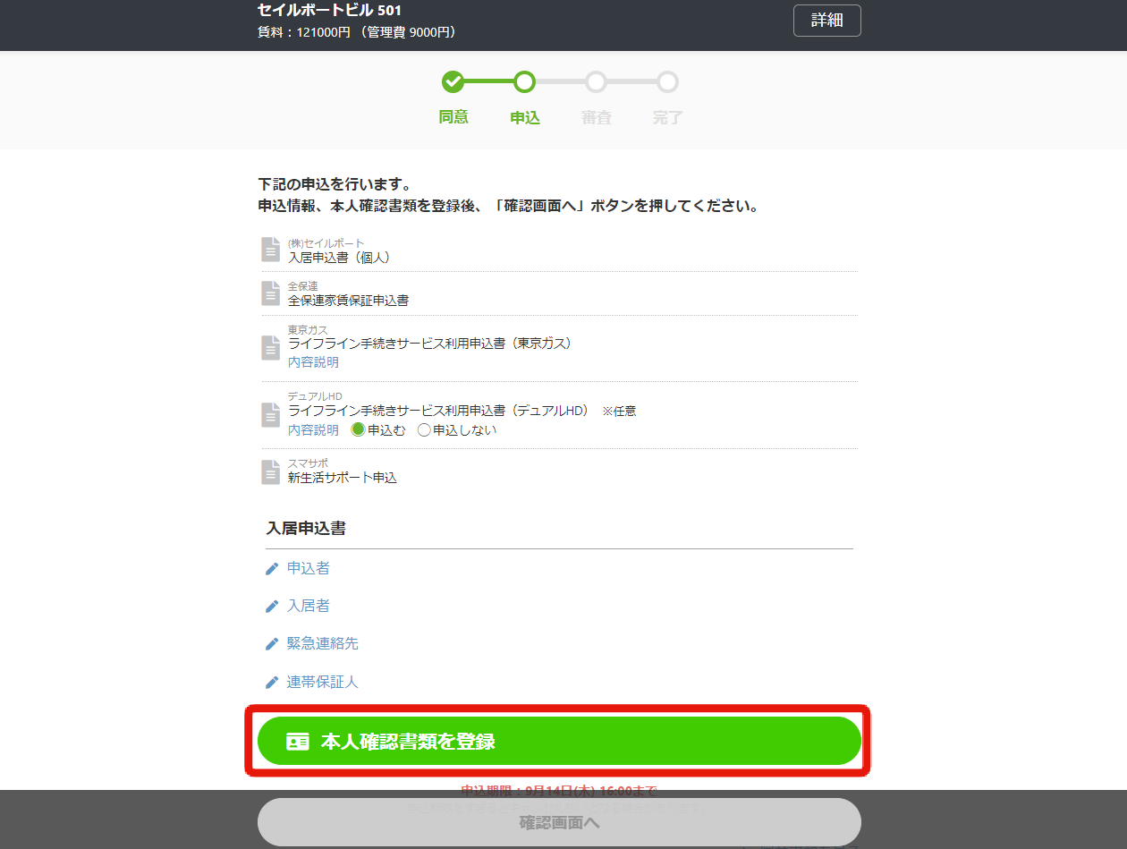The height and width of the screenshot is (849, 1127).
Task: Click ID card icon in 本人確認書類を登録 button
Action: coord(297,742)
